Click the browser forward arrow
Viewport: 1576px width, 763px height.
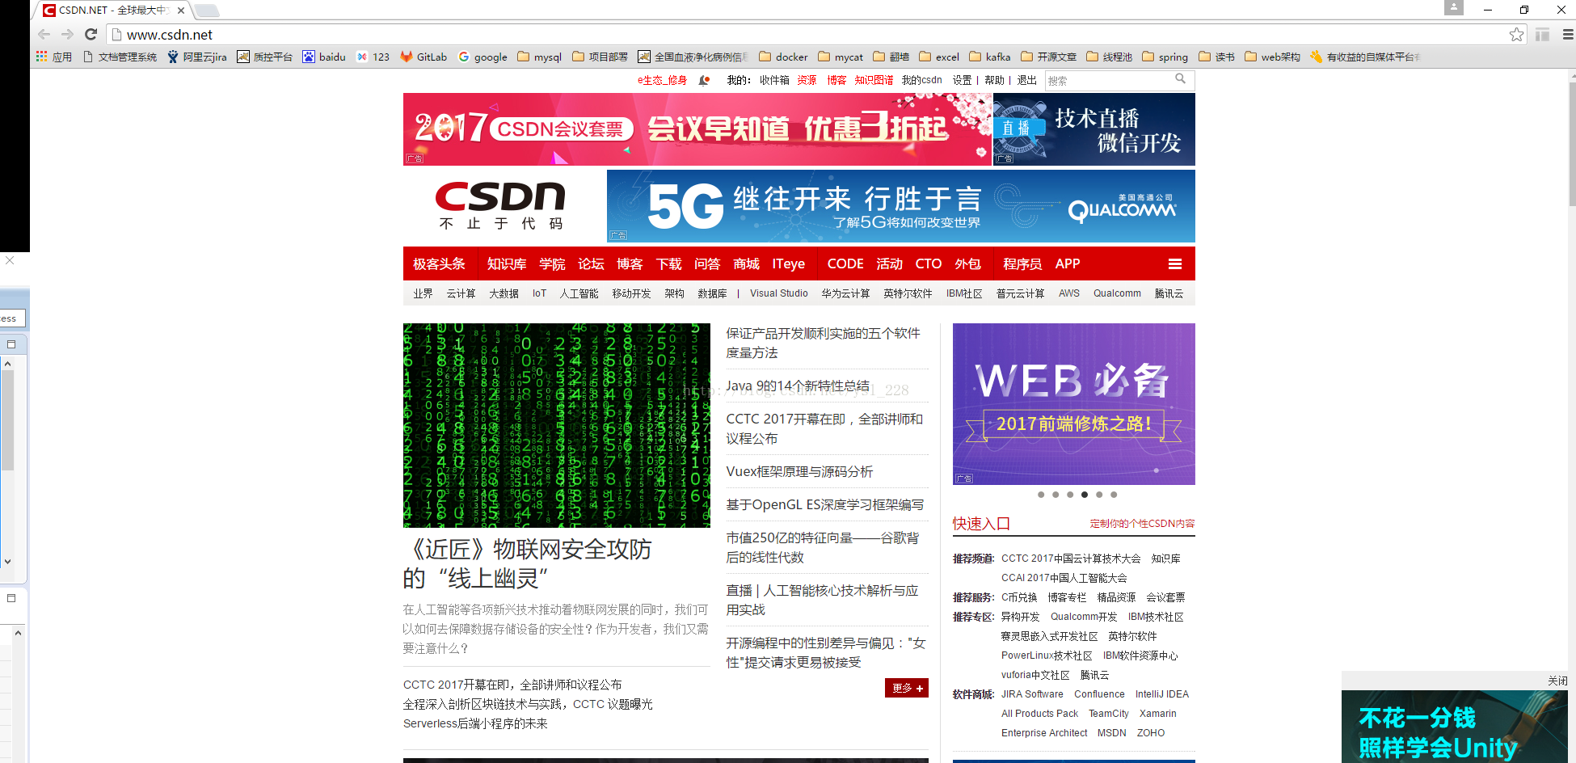pos(68,34)
